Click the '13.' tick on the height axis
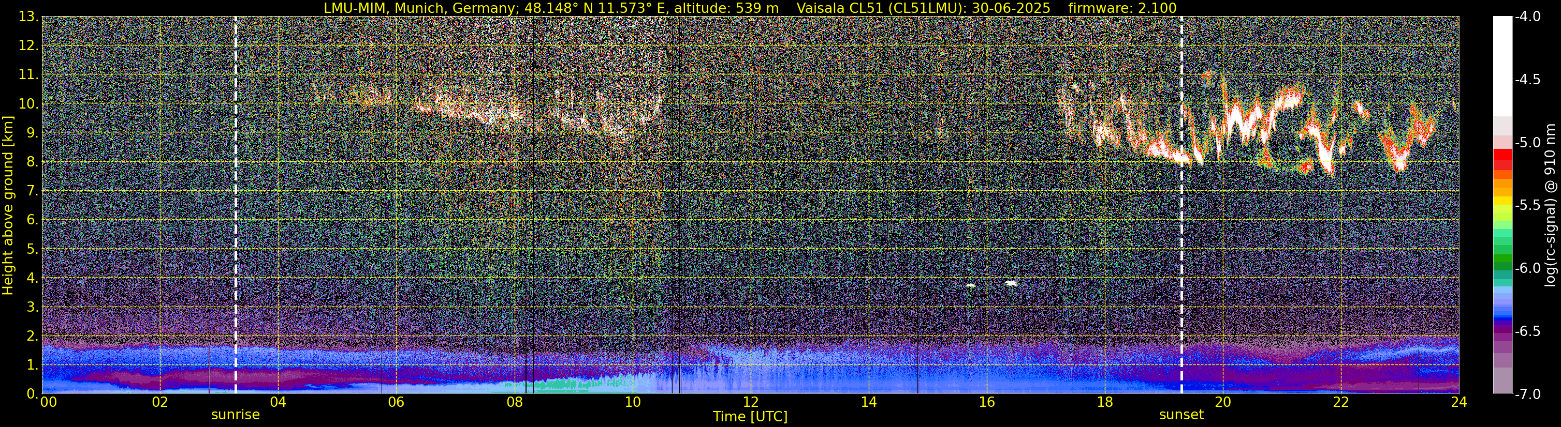Image resolution: width=1561 pixels, height=427 pixels. (28, 17)
